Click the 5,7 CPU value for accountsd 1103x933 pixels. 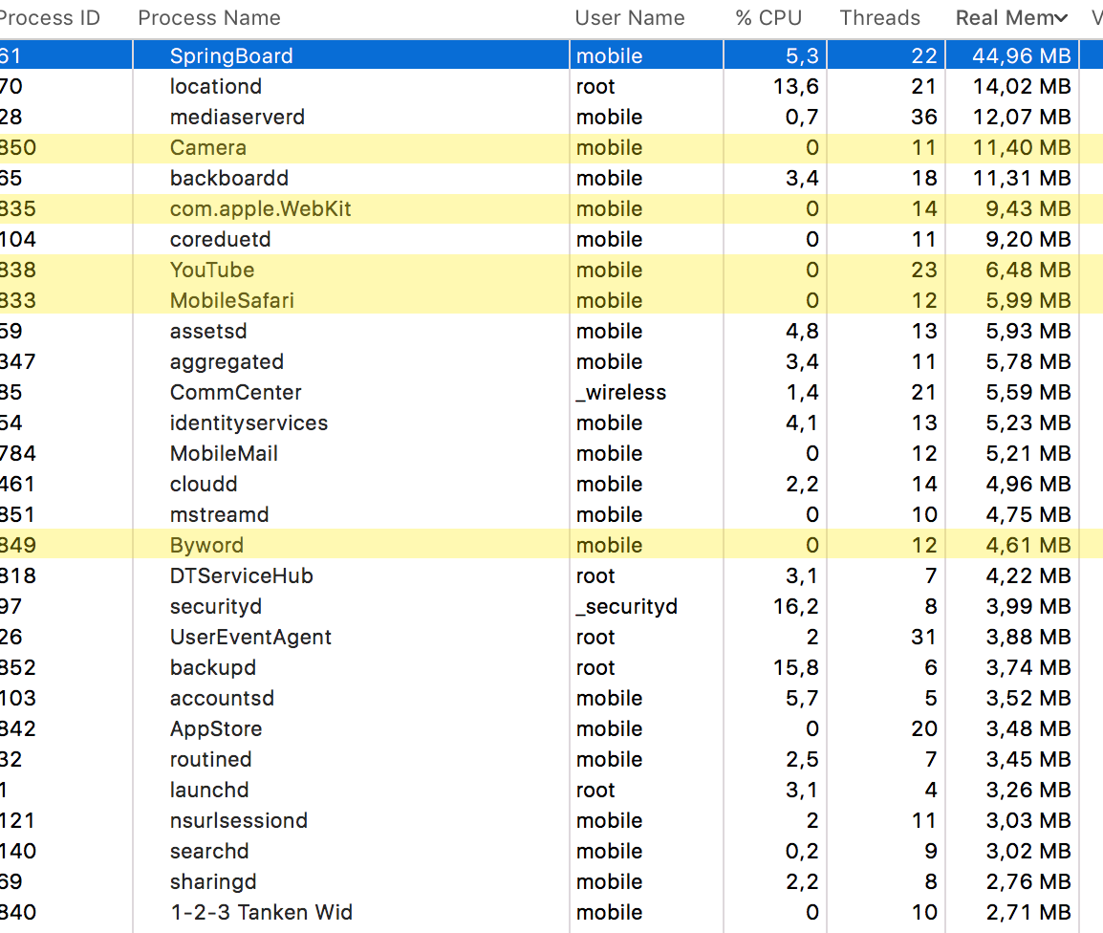tap(802, 699)
